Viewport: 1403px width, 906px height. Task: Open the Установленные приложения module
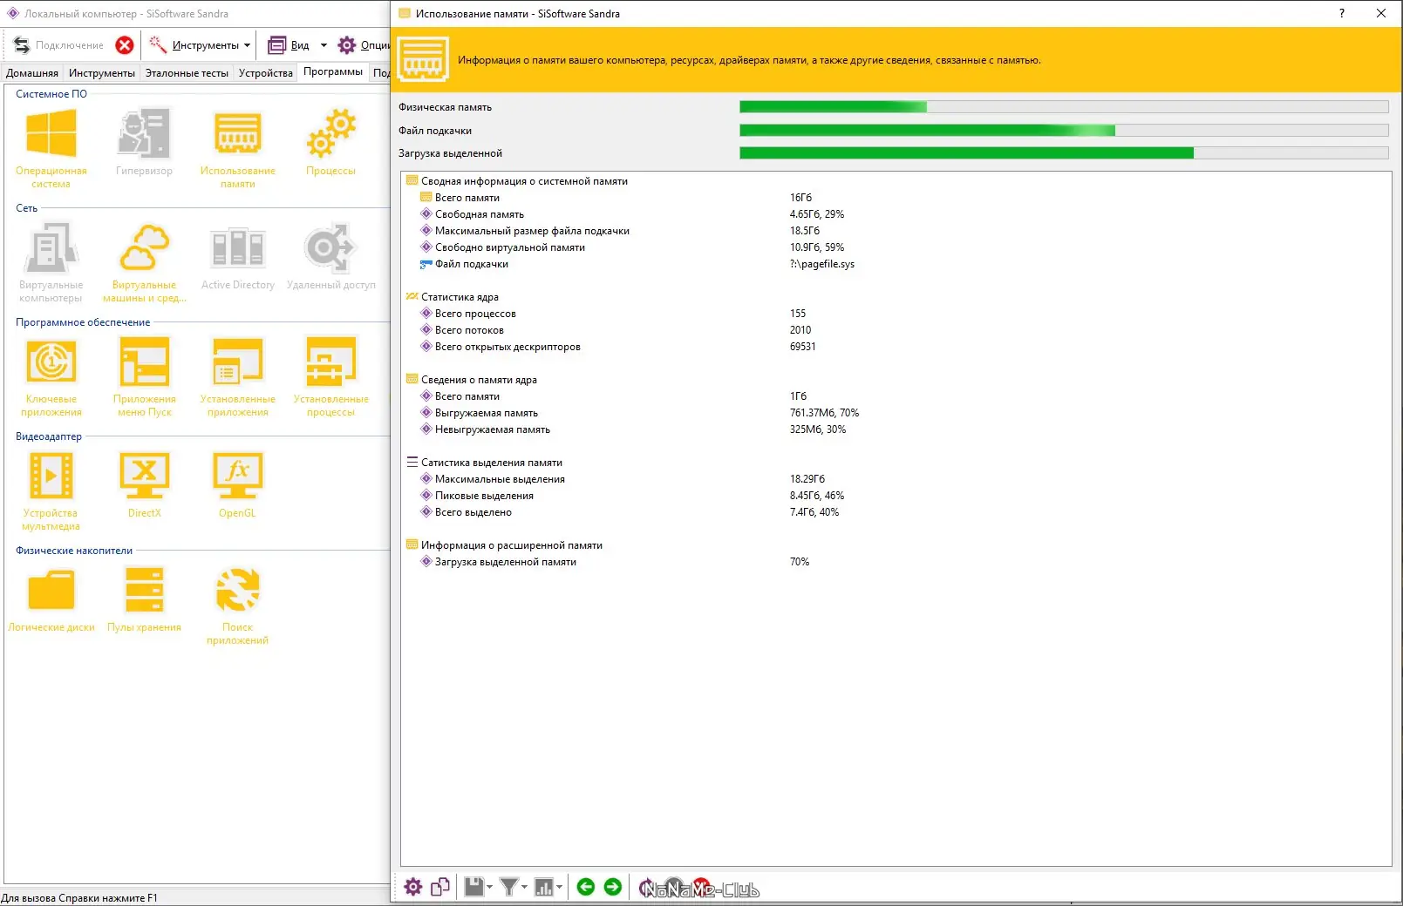click(237, 375)
